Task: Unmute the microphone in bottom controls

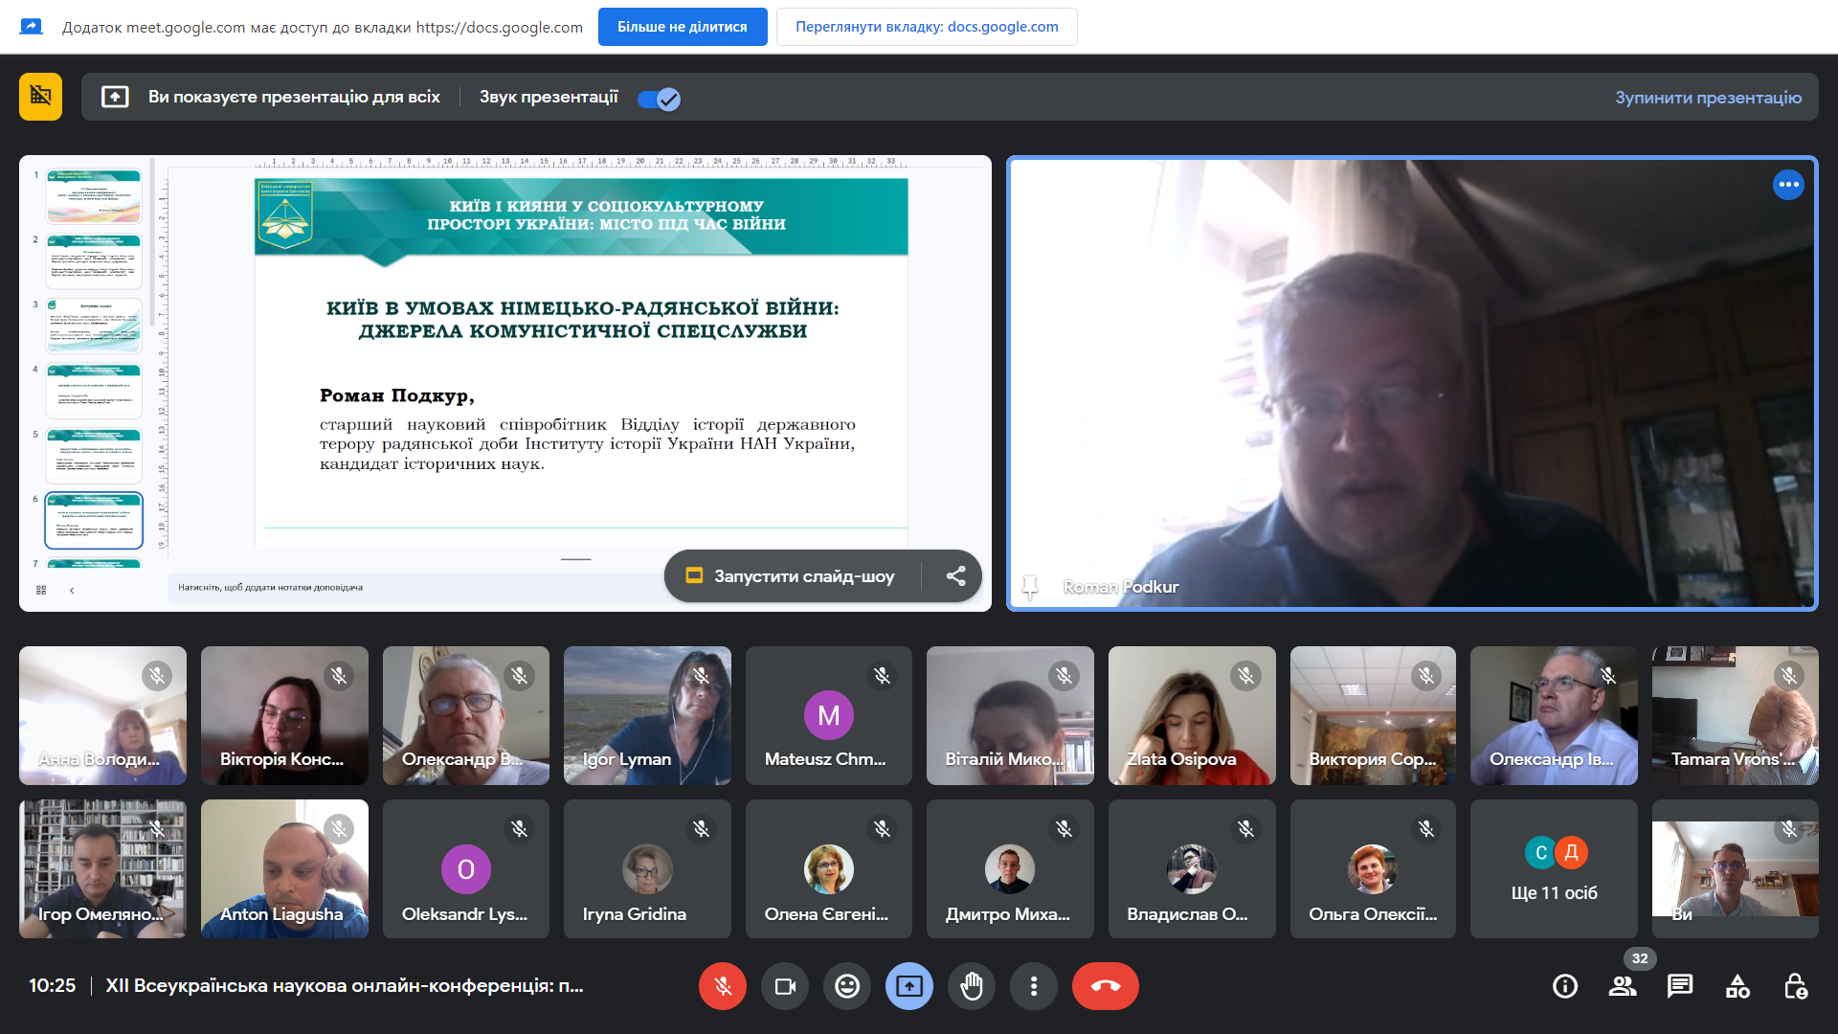Action: coord(722,986)
